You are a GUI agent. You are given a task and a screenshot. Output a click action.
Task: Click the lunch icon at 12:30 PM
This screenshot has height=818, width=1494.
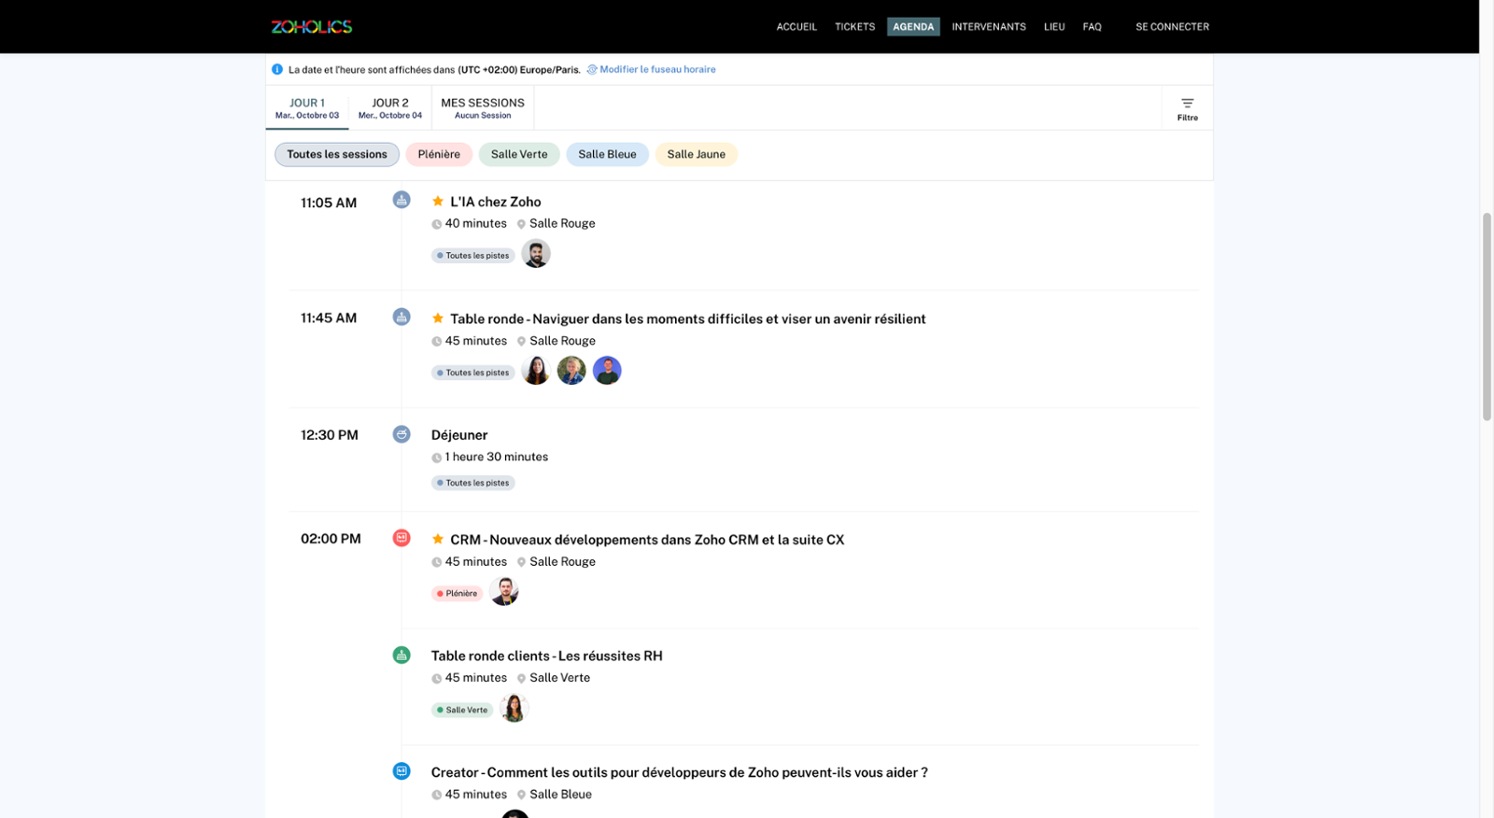tap(402, 434)
